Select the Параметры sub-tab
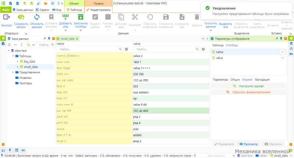This screenshot has width=294, height=158. tap(220, 80)
